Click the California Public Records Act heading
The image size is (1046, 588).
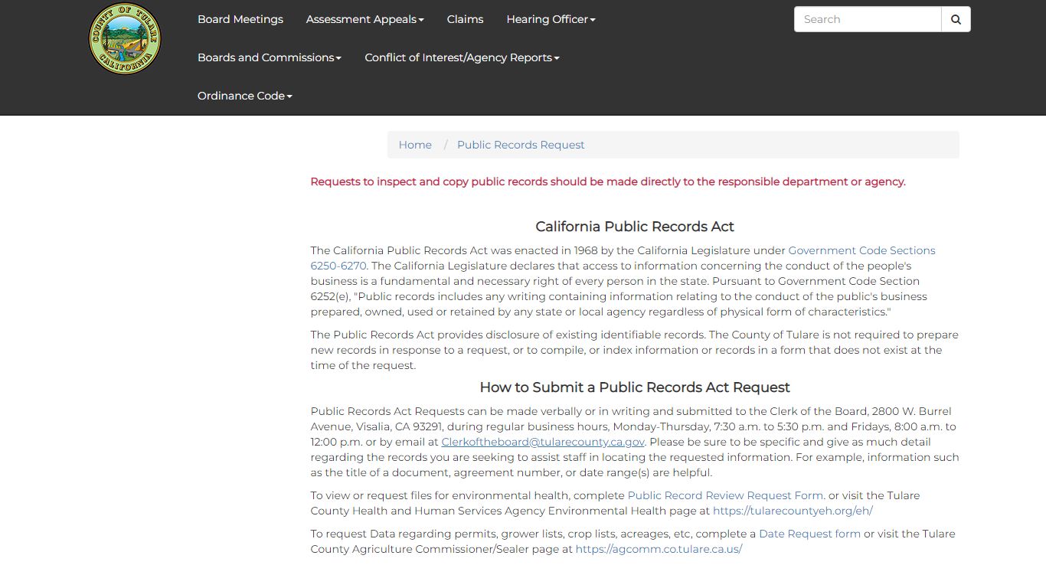[x=635, y=227]
